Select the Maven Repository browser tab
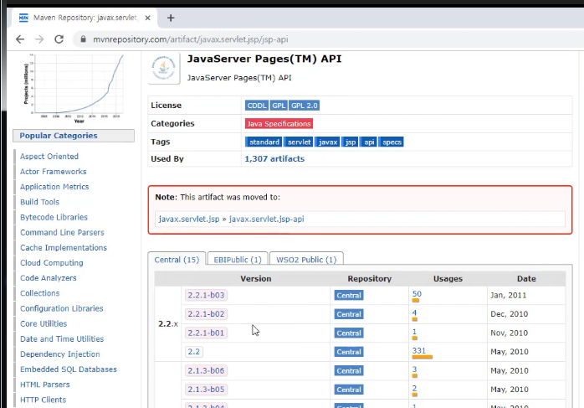 tap(85, 18)
